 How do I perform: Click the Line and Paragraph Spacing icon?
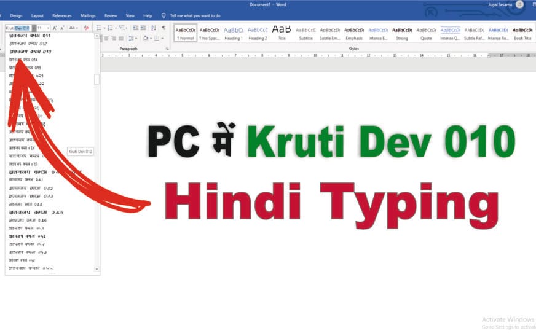click(132, 38)
